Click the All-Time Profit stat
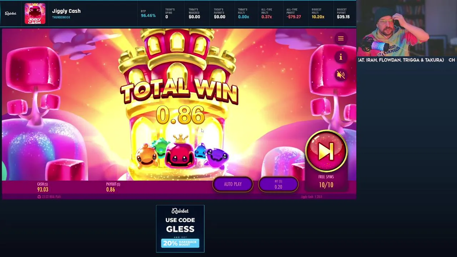 (x=293, y=14)
